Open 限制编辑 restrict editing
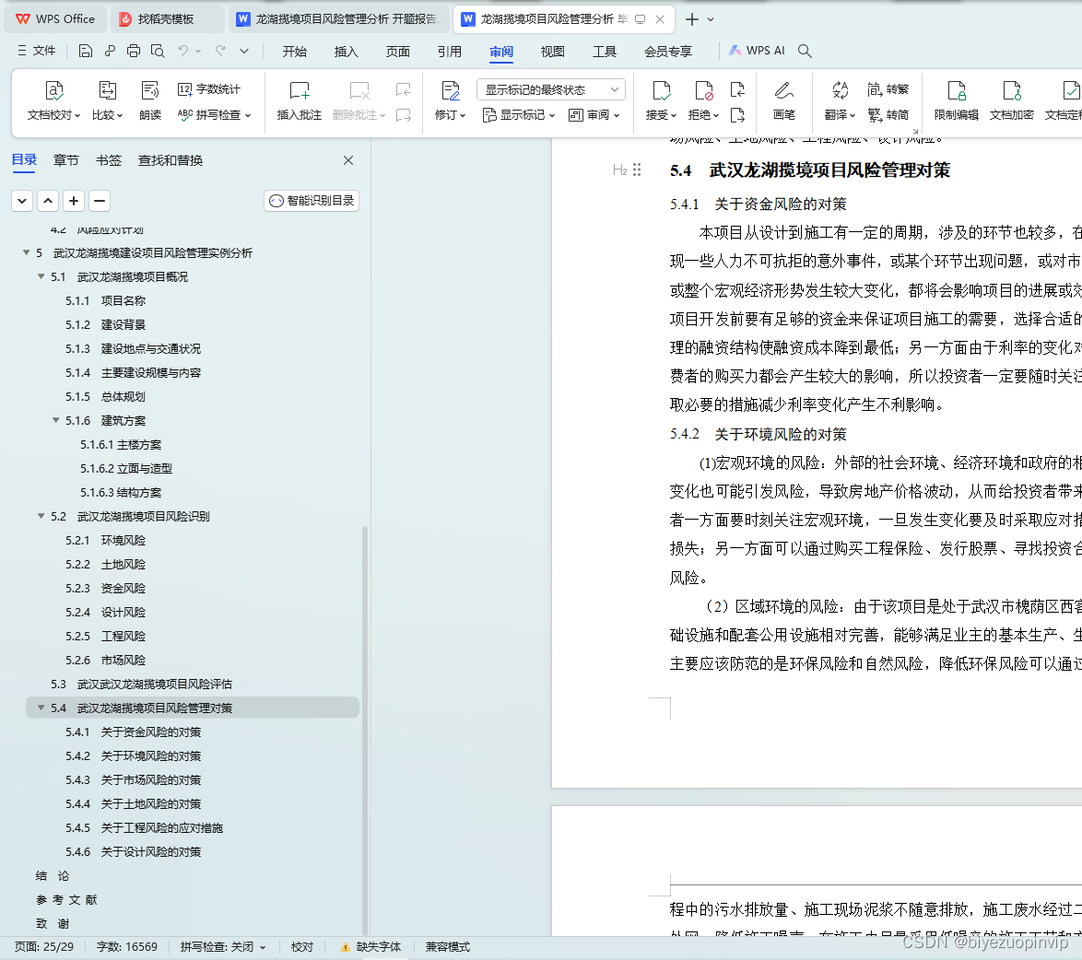Viewport: 1082px width, 960px height. 957,100
